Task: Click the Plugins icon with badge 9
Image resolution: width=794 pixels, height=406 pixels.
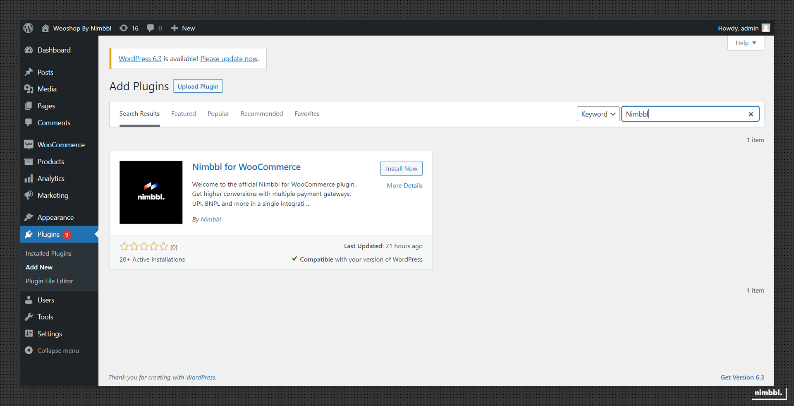Action: 29,234
